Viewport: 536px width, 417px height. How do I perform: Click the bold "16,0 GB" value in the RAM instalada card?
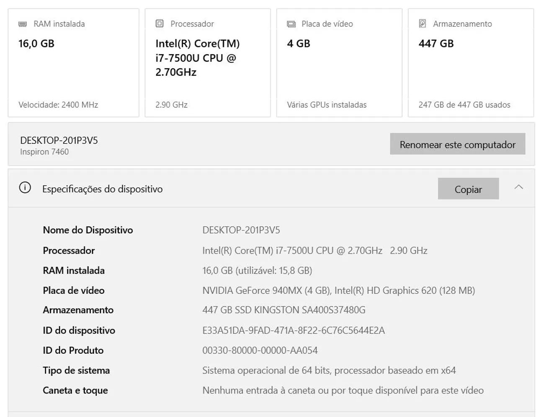pos(36,44)
